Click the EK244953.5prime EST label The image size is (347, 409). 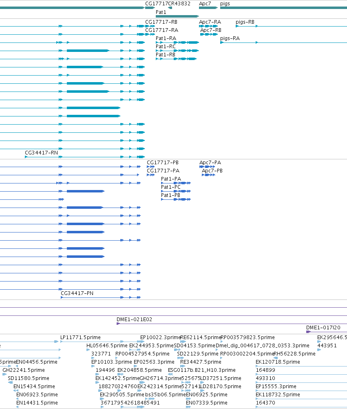tap(152, 346)
